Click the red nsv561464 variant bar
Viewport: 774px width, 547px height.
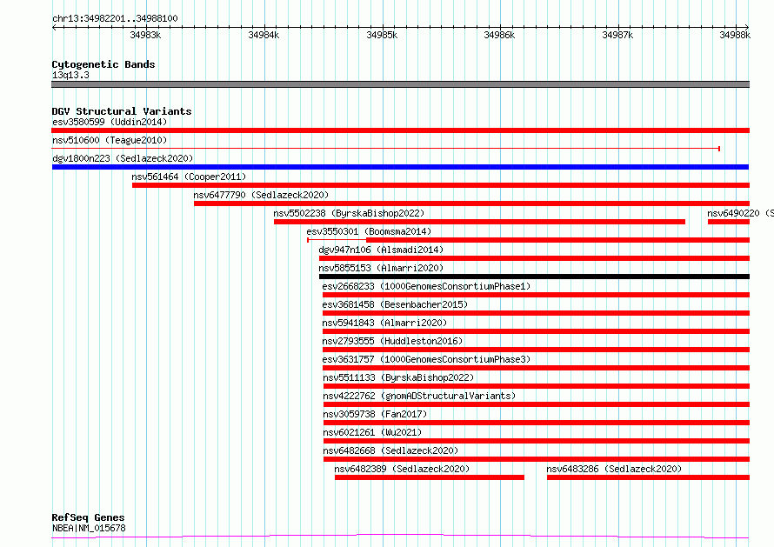pos(441,185)
